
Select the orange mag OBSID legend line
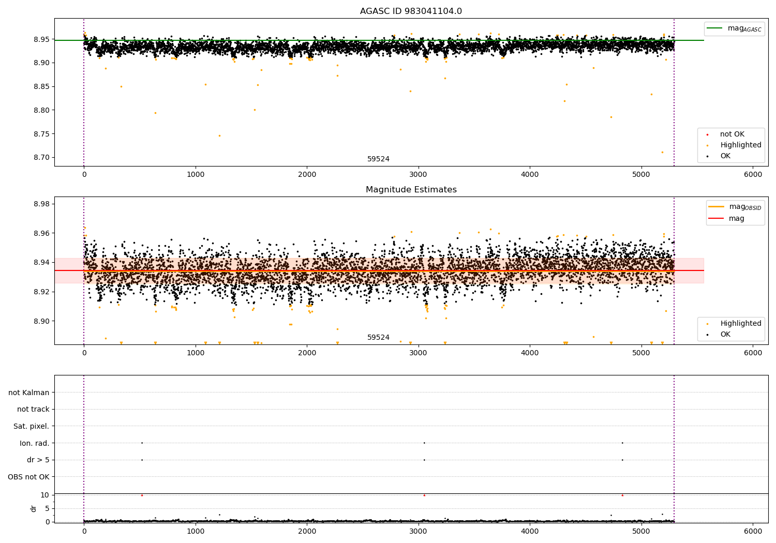coord(717,207)
